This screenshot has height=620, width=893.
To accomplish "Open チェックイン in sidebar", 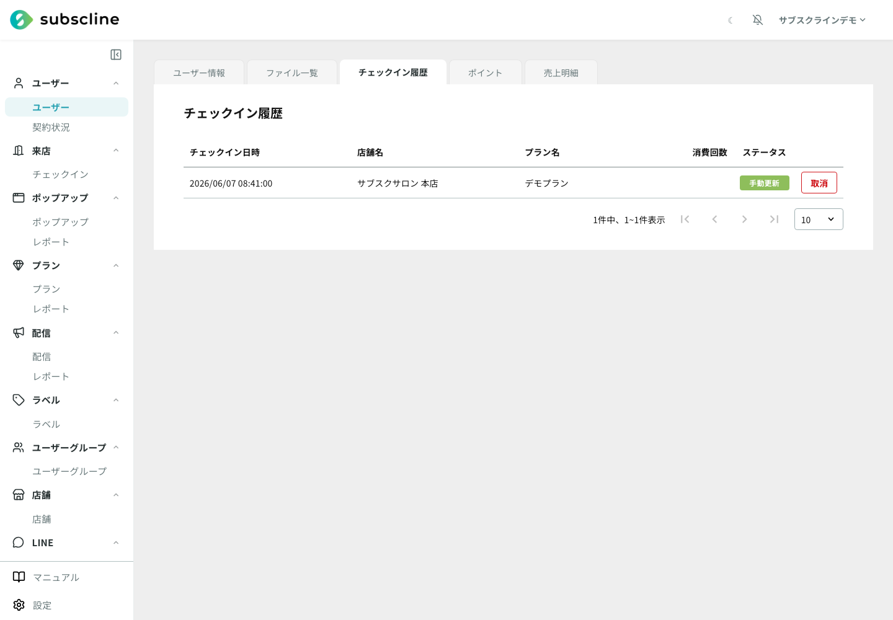I will point(60,174).
